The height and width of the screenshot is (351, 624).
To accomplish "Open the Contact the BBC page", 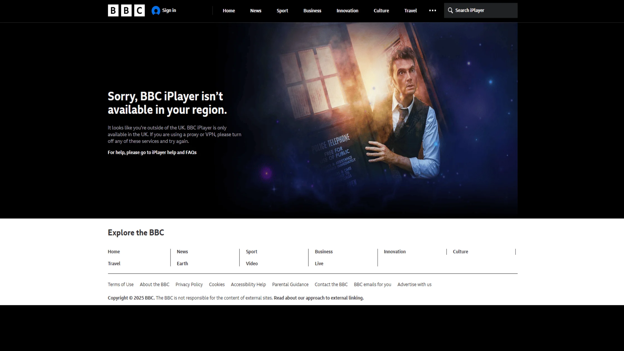I will click(x=331, y=284).
